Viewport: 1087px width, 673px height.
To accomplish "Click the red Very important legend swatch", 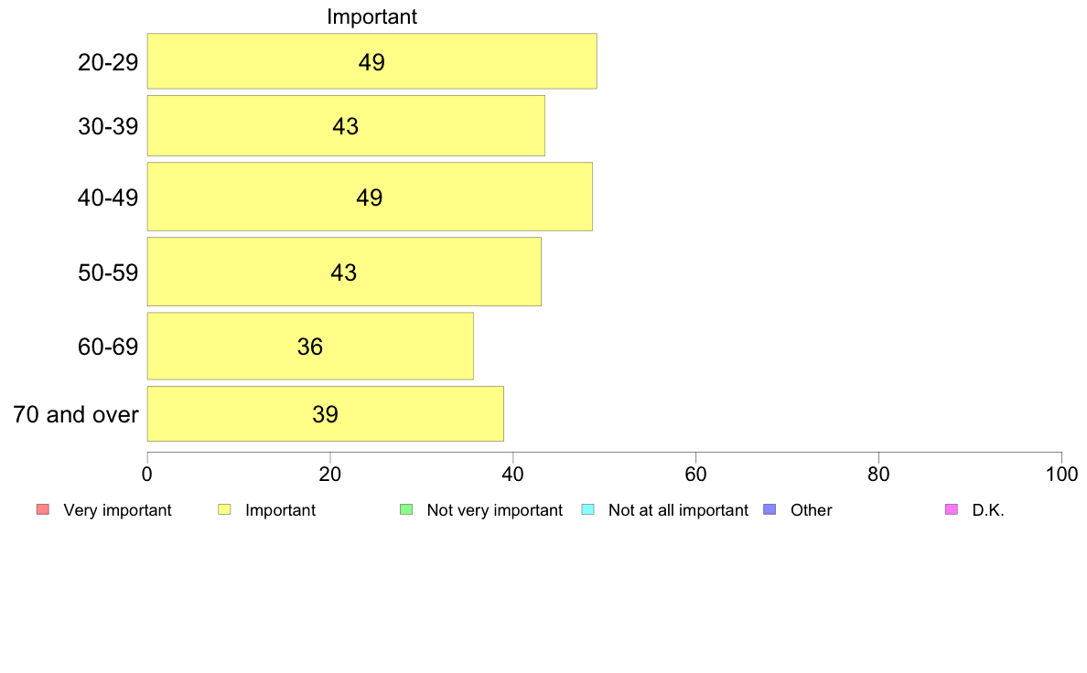I will 43,509.
